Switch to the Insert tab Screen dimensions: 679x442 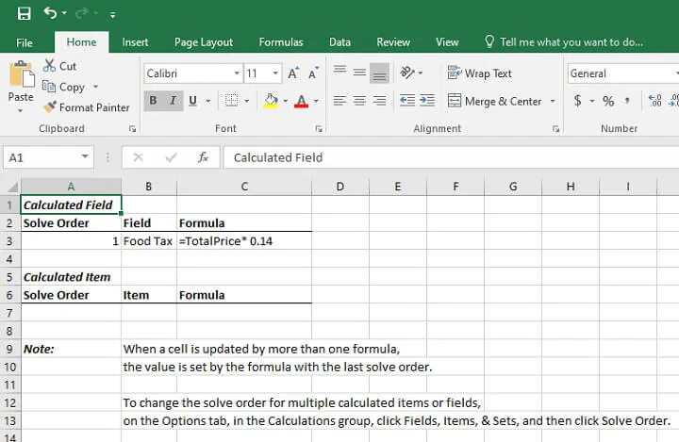tap(135, 42)
